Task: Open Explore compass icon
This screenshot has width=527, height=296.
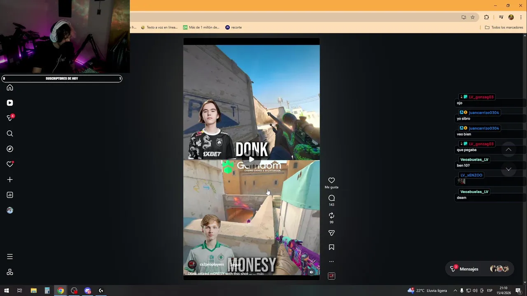Action: (10, 149)
